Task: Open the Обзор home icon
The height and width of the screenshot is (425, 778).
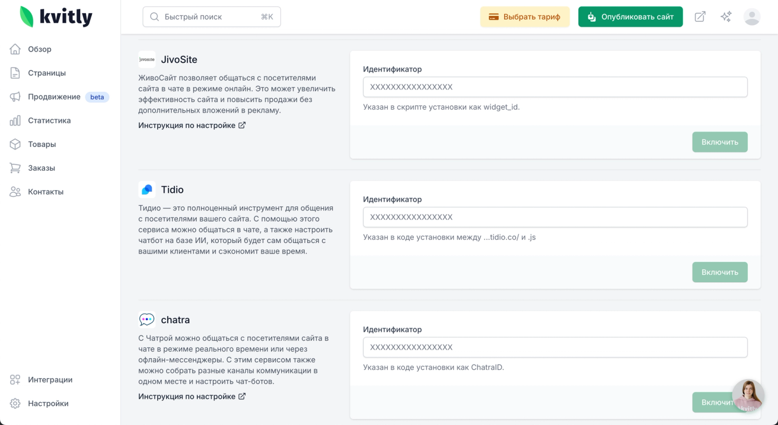Action: [x=15, y=49]
